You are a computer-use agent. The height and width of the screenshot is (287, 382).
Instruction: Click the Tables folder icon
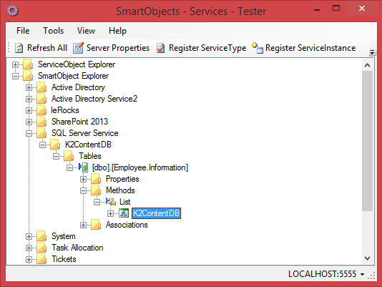coord(69,156)
